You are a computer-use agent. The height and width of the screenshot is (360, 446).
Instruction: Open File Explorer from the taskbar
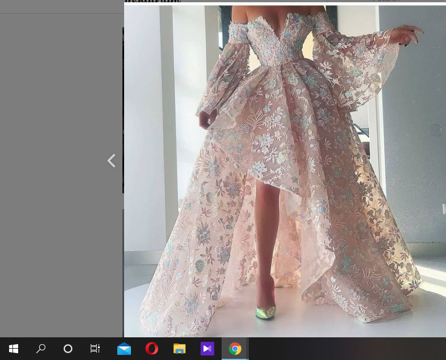(x=179, y=349)
